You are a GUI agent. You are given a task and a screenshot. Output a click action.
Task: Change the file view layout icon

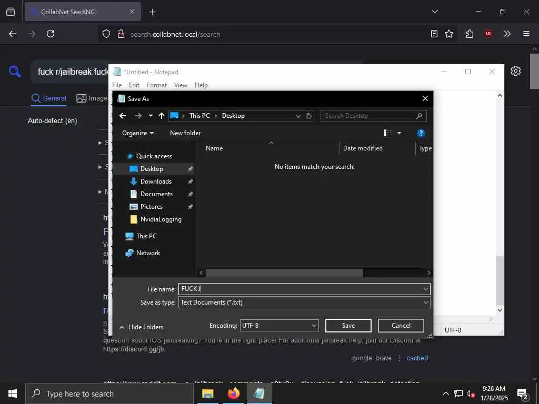[388, 133]
